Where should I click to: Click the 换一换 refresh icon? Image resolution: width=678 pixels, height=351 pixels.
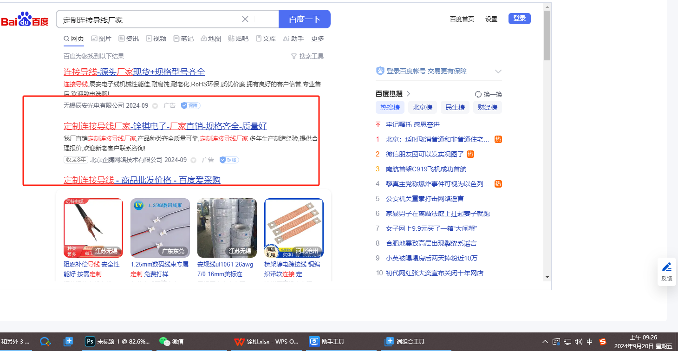pos(478,94)
